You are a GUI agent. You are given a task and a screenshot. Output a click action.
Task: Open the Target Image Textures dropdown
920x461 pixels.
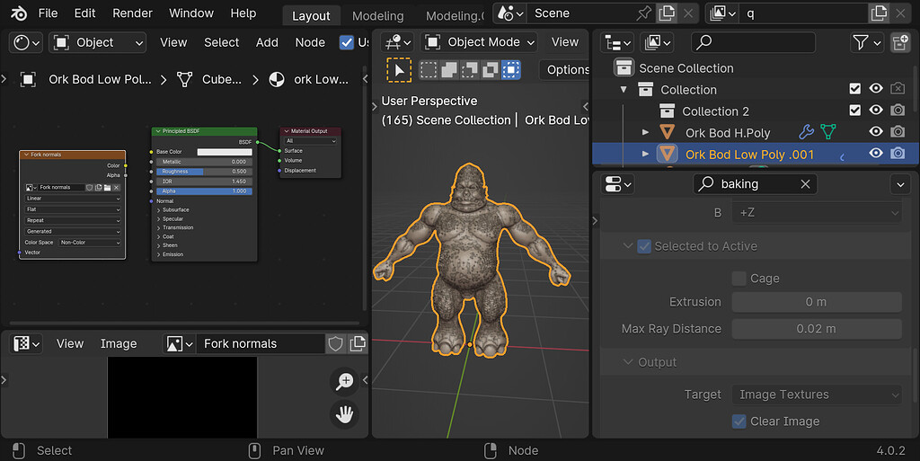pyautogui.click(x=816, y=395)
